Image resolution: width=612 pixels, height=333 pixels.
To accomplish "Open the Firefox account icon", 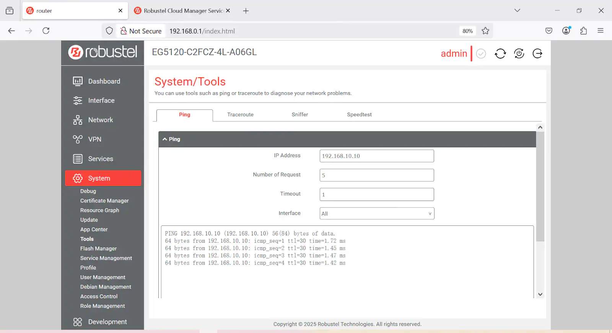I will 566,31.
